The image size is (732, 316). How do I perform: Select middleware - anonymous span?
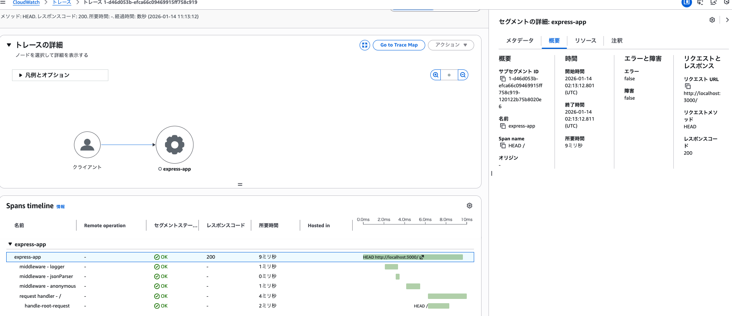pyautogui.click(x=48, y=286)
